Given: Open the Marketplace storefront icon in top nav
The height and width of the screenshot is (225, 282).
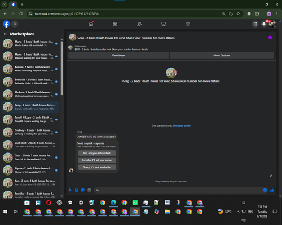Looking at the screenshot, I should point(164,24).
